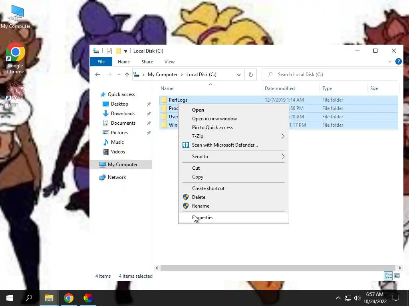Open Desktop in navigation pane
The height and width of the screenshot is (306, 409).
[x=119, y=104]
